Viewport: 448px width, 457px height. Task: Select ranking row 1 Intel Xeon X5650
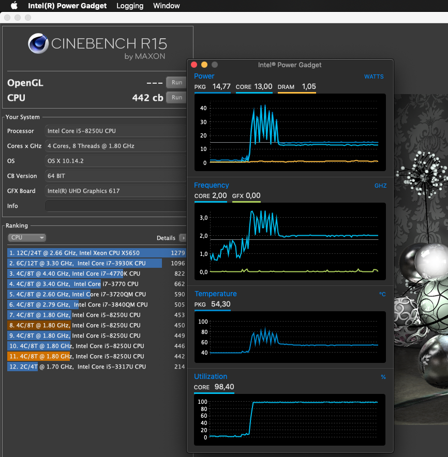[x=97, y=253]
